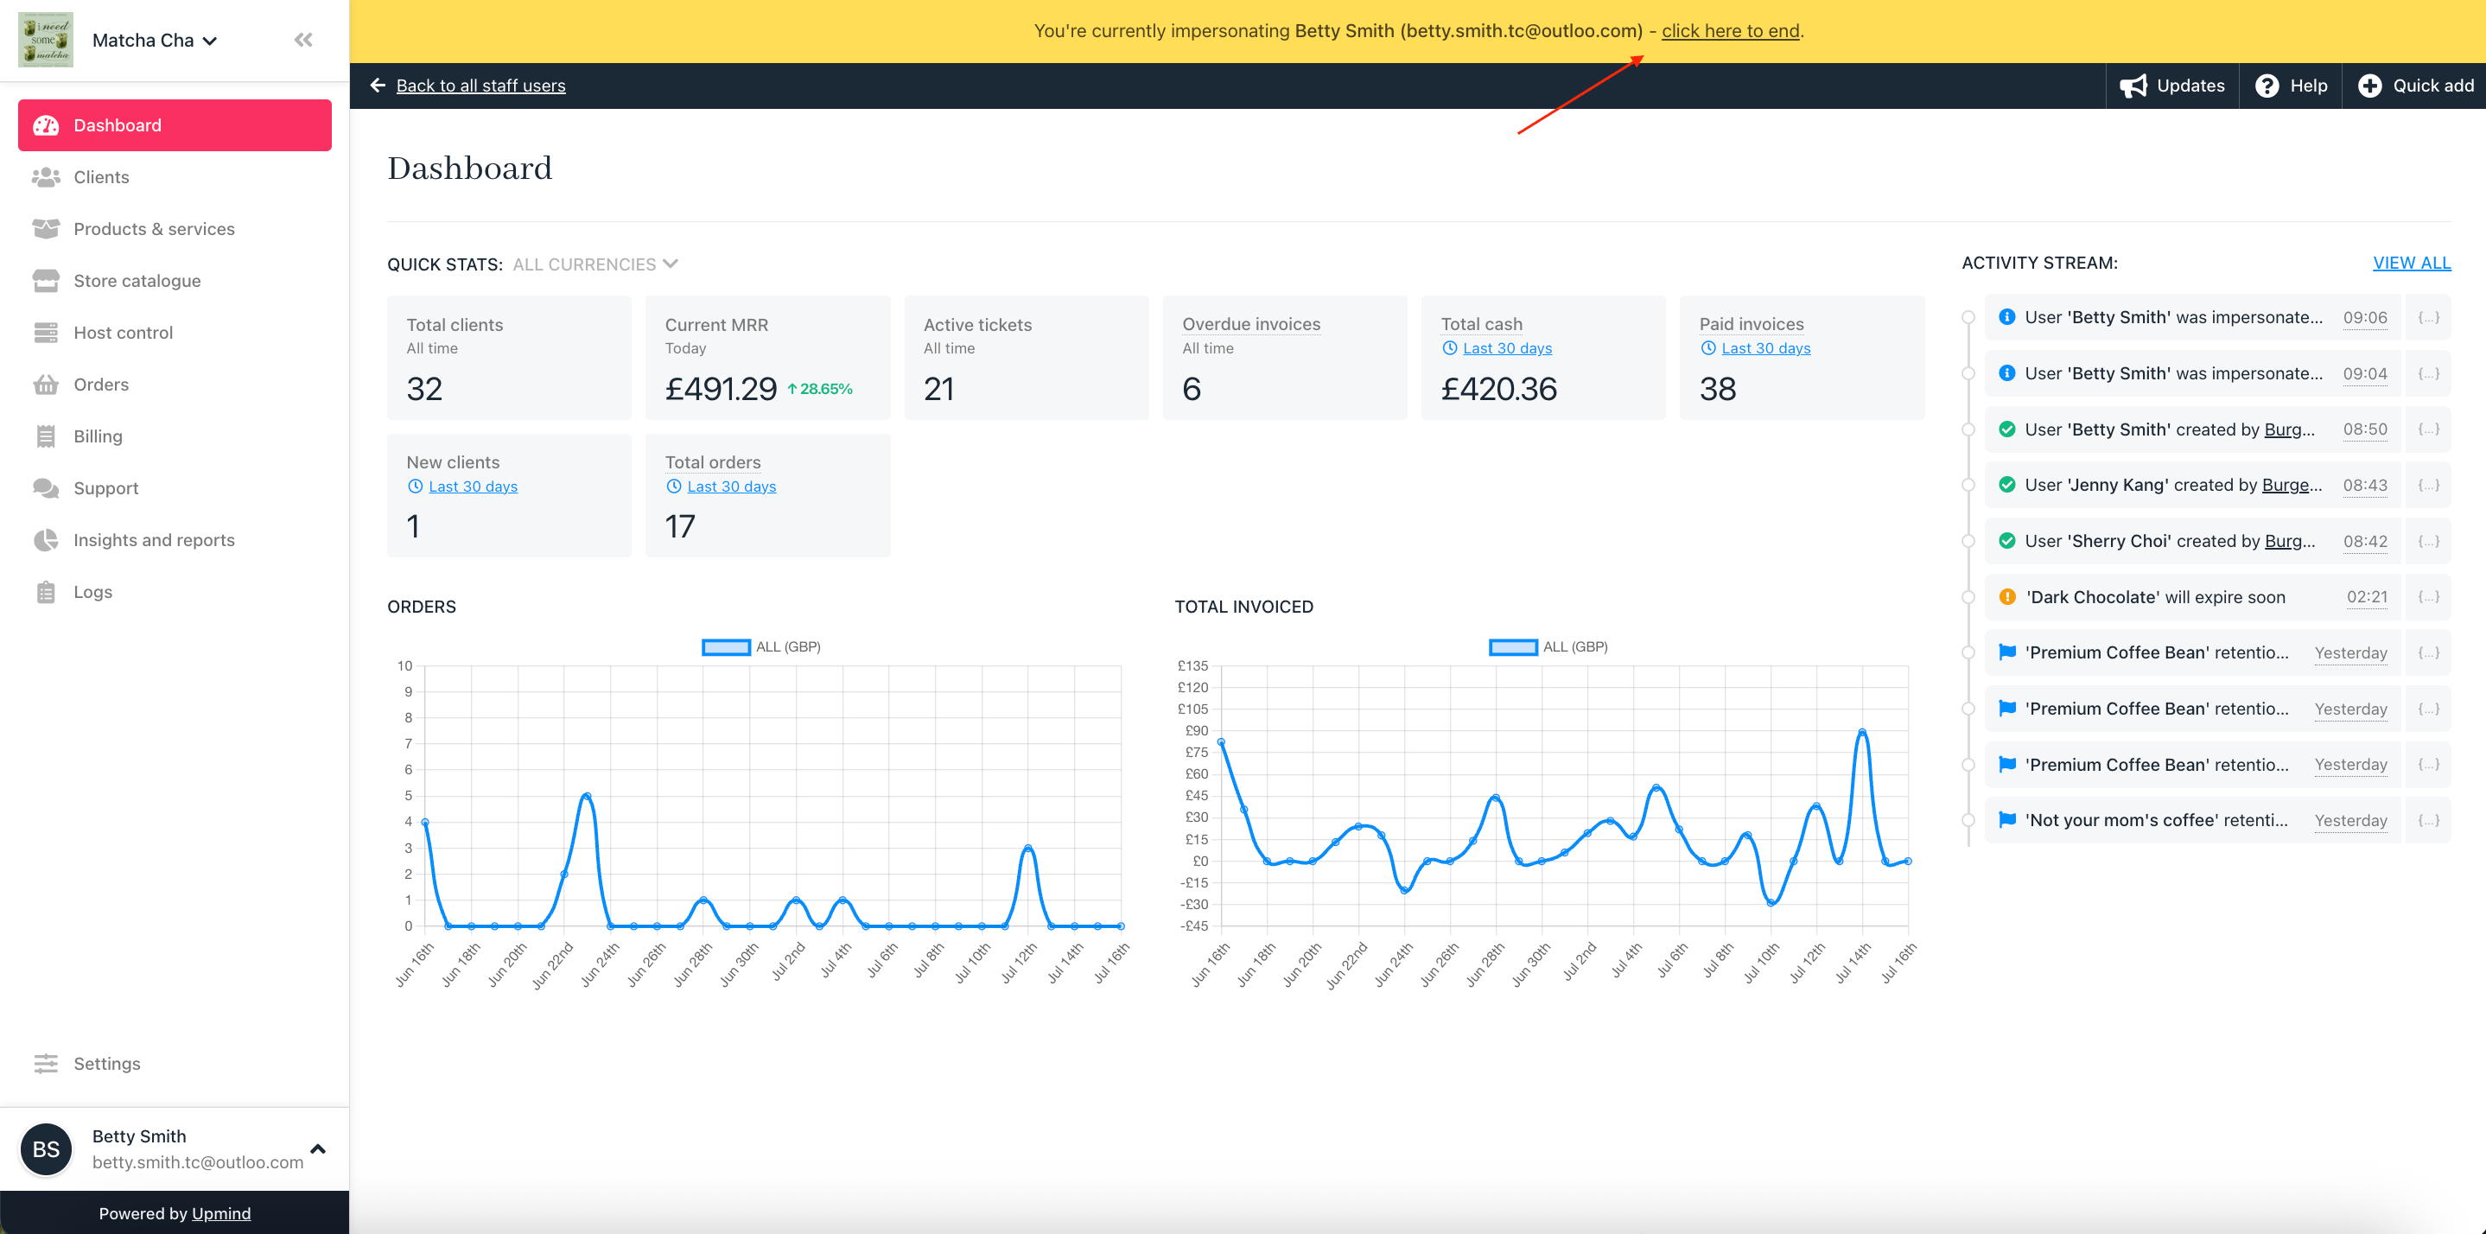Open Host control server icon
2486x1234 pixels.
pyautogui.click(x=45, y=333)
